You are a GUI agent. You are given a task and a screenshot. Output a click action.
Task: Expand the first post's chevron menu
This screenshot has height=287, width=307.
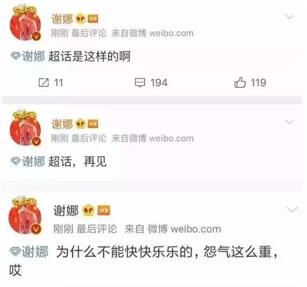click(x=289, y=17)
